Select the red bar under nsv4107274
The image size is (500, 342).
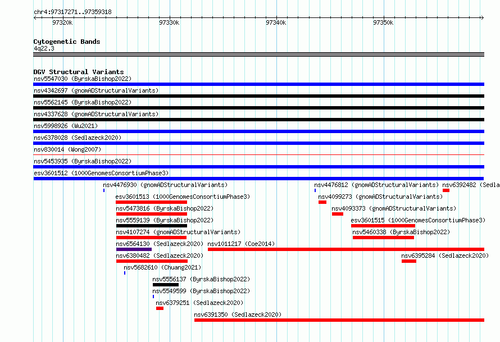tap(151, 238)
